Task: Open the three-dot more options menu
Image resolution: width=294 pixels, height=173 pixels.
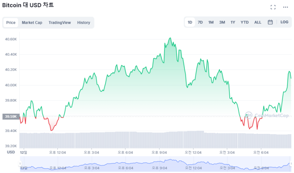Action: click(x=286, y=7)
